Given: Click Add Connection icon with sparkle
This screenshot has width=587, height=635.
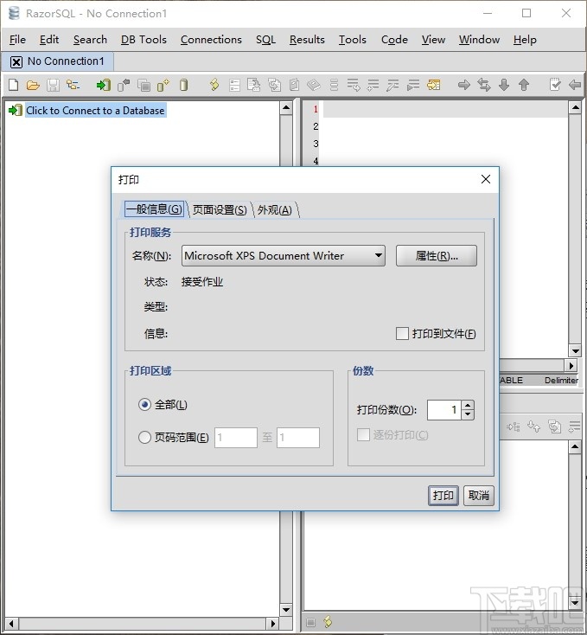Looking at the screenshot, I should pyautogui.click(x=163, y=85).
